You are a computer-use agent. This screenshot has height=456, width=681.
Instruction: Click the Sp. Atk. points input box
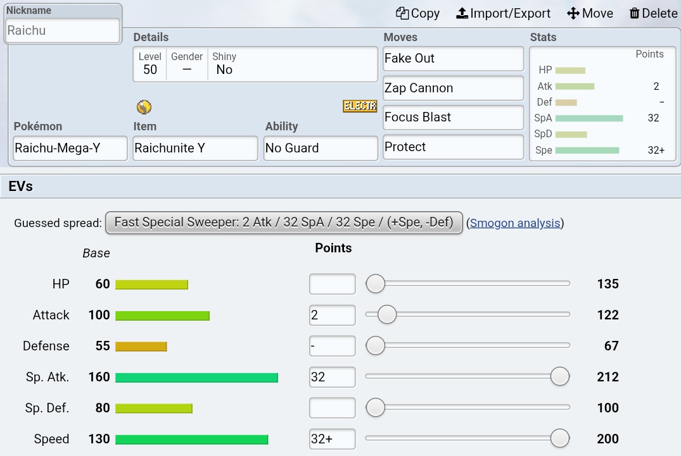(332, 377)
